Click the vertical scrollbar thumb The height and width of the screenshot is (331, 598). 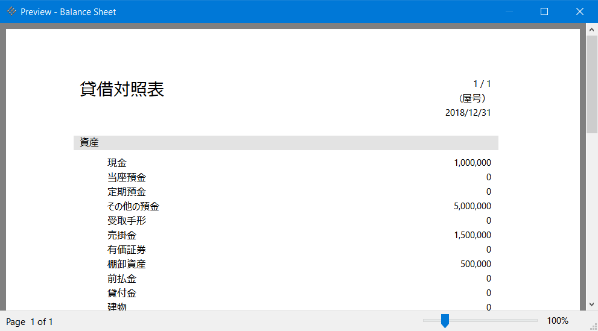(x=591, y=84)
